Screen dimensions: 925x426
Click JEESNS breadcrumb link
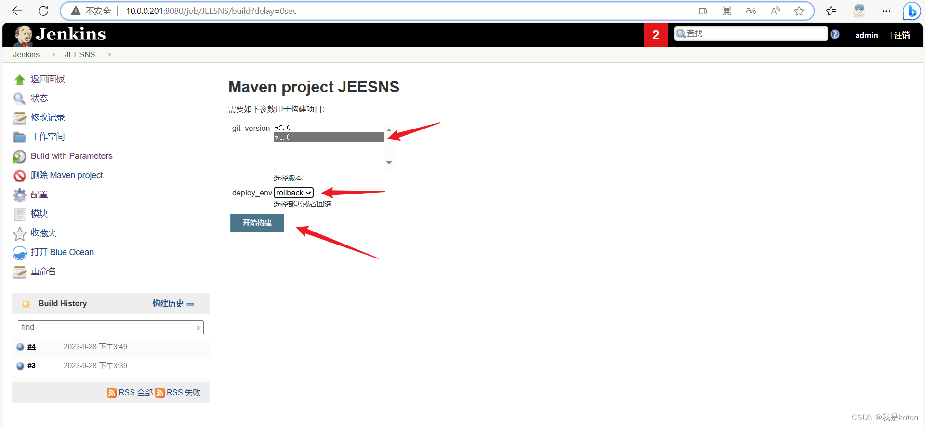coord(80,55)
